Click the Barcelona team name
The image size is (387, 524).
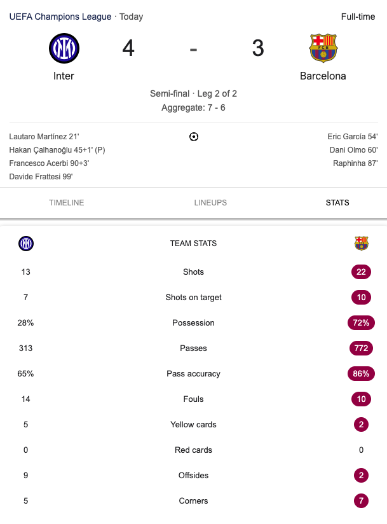pos(323,76)
